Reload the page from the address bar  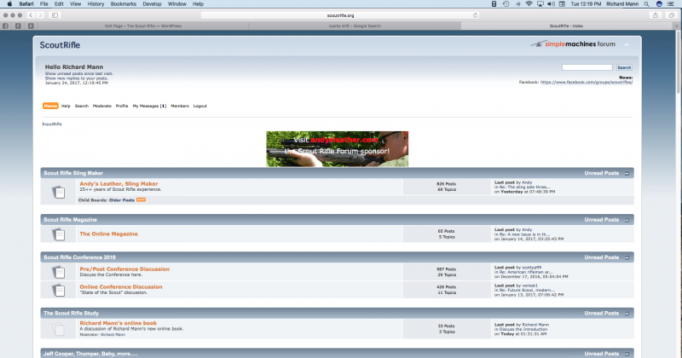point(475,15)
